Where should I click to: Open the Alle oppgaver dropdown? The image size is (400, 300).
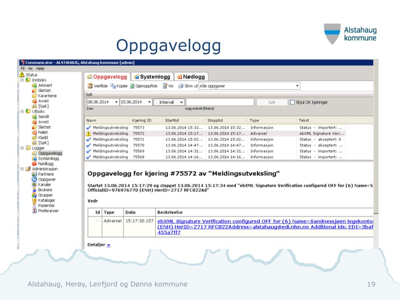point(297,86)
